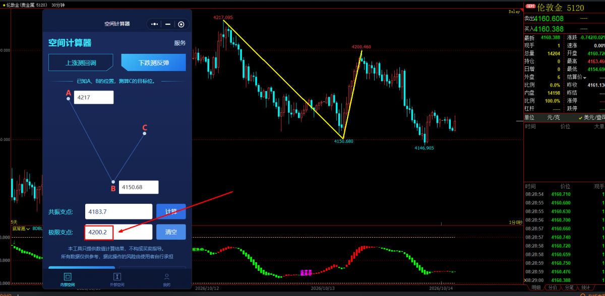Click the 空间计算器 heading
The image size is (605, 296).
(x=70, y=43)
